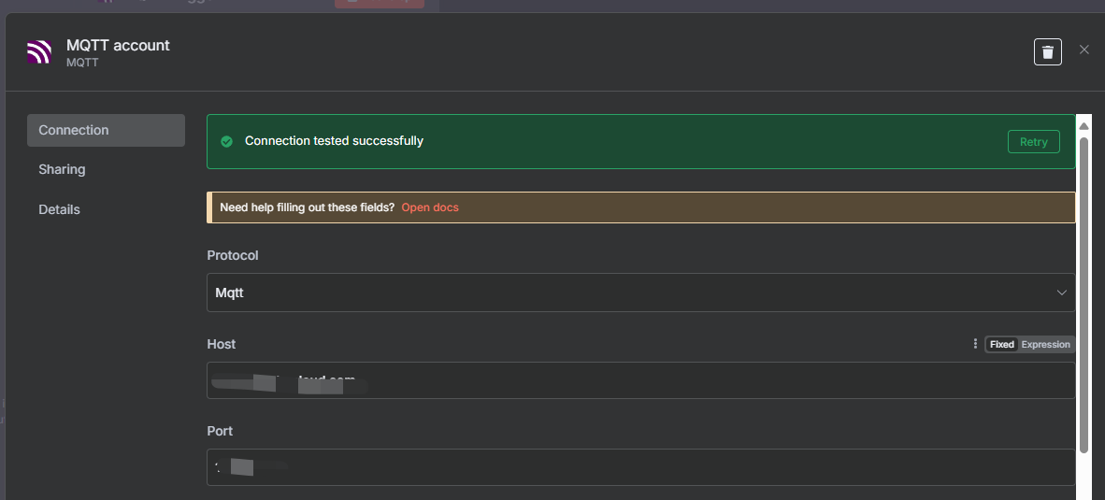Go to the Sharing tab
This screenshot has height=500, width=1105.
[62, 170]
